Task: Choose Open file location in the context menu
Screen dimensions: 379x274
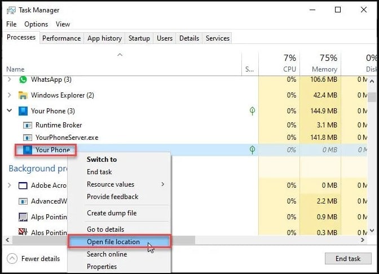Action: coord(120,242)
